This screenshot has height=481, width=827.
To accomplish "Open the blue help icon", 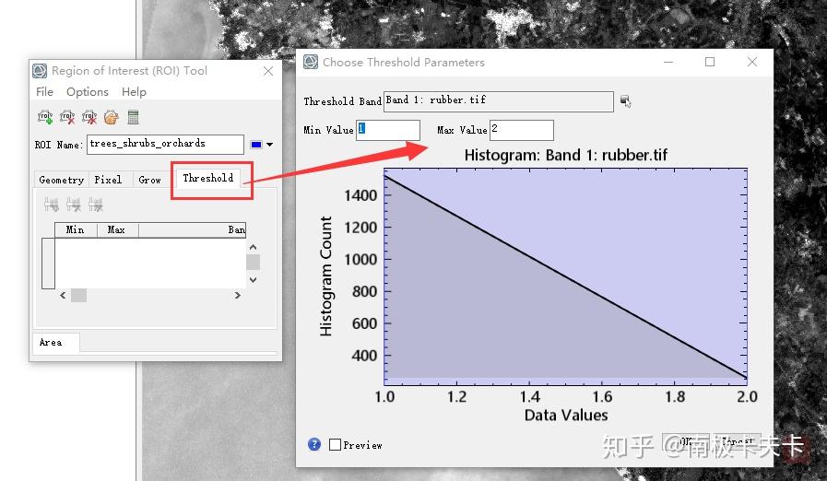I will click(313, 444).
